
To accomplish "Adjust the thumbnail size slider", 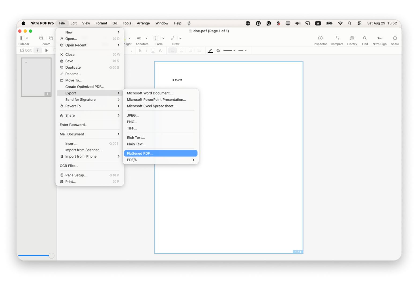I will tap(52, 256).
